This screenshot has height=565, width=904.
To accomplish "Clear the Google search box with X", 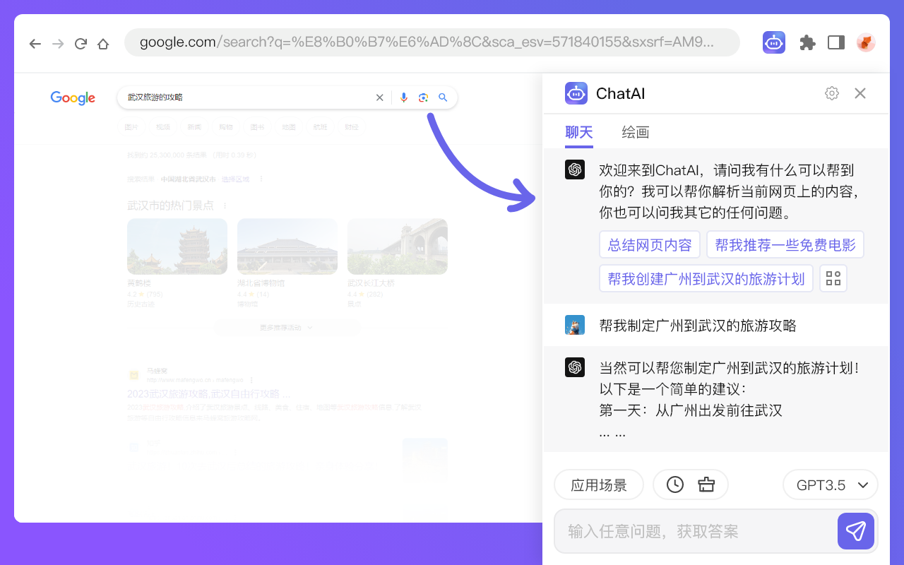I will tap(379, 97).
